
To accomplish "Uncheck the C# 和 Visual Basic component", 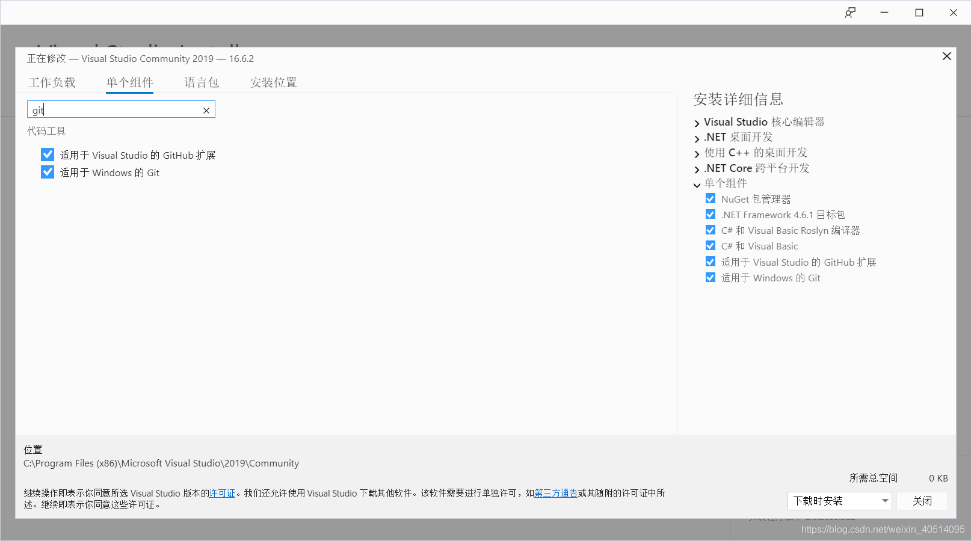I will [x=711, y=245].
